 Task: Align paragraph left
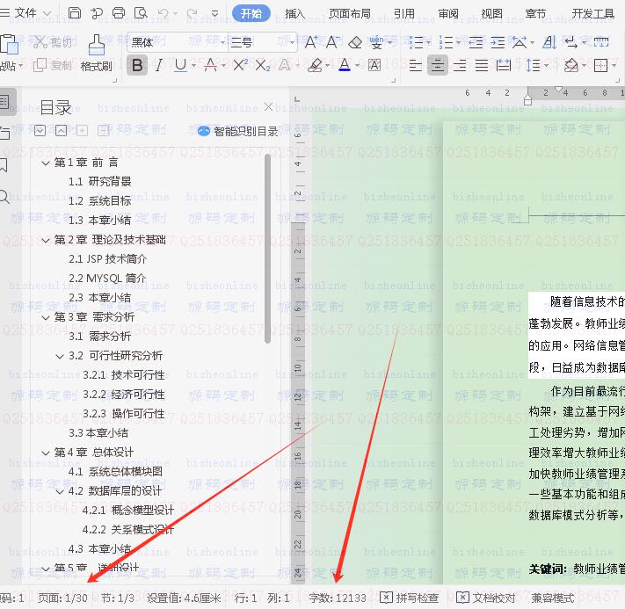[x=415, y=65]
